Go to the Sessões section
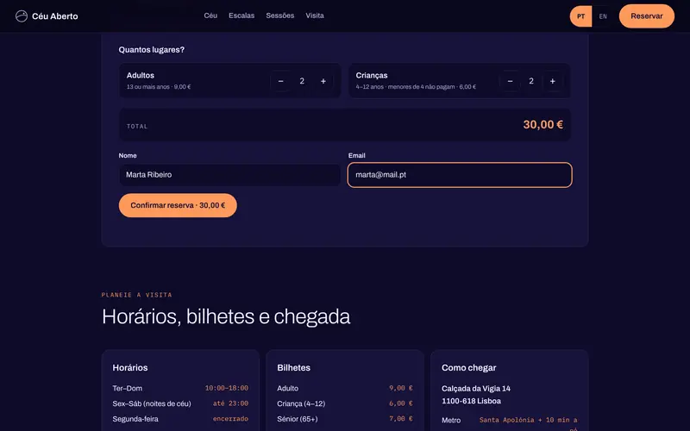Viewport: 690px width, 431px height. pyautogui.click(x=279, y=16)
